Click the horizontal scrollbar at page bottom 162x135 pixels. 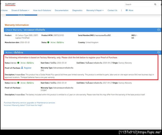81,129
